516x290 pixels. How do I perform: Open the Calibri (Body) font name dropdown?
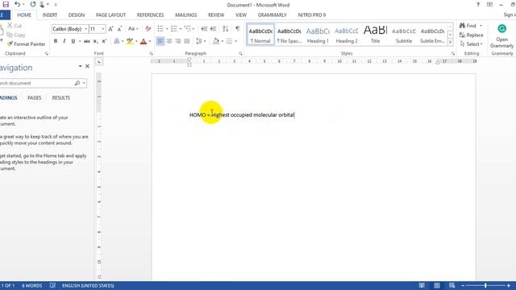pos(86,29)
